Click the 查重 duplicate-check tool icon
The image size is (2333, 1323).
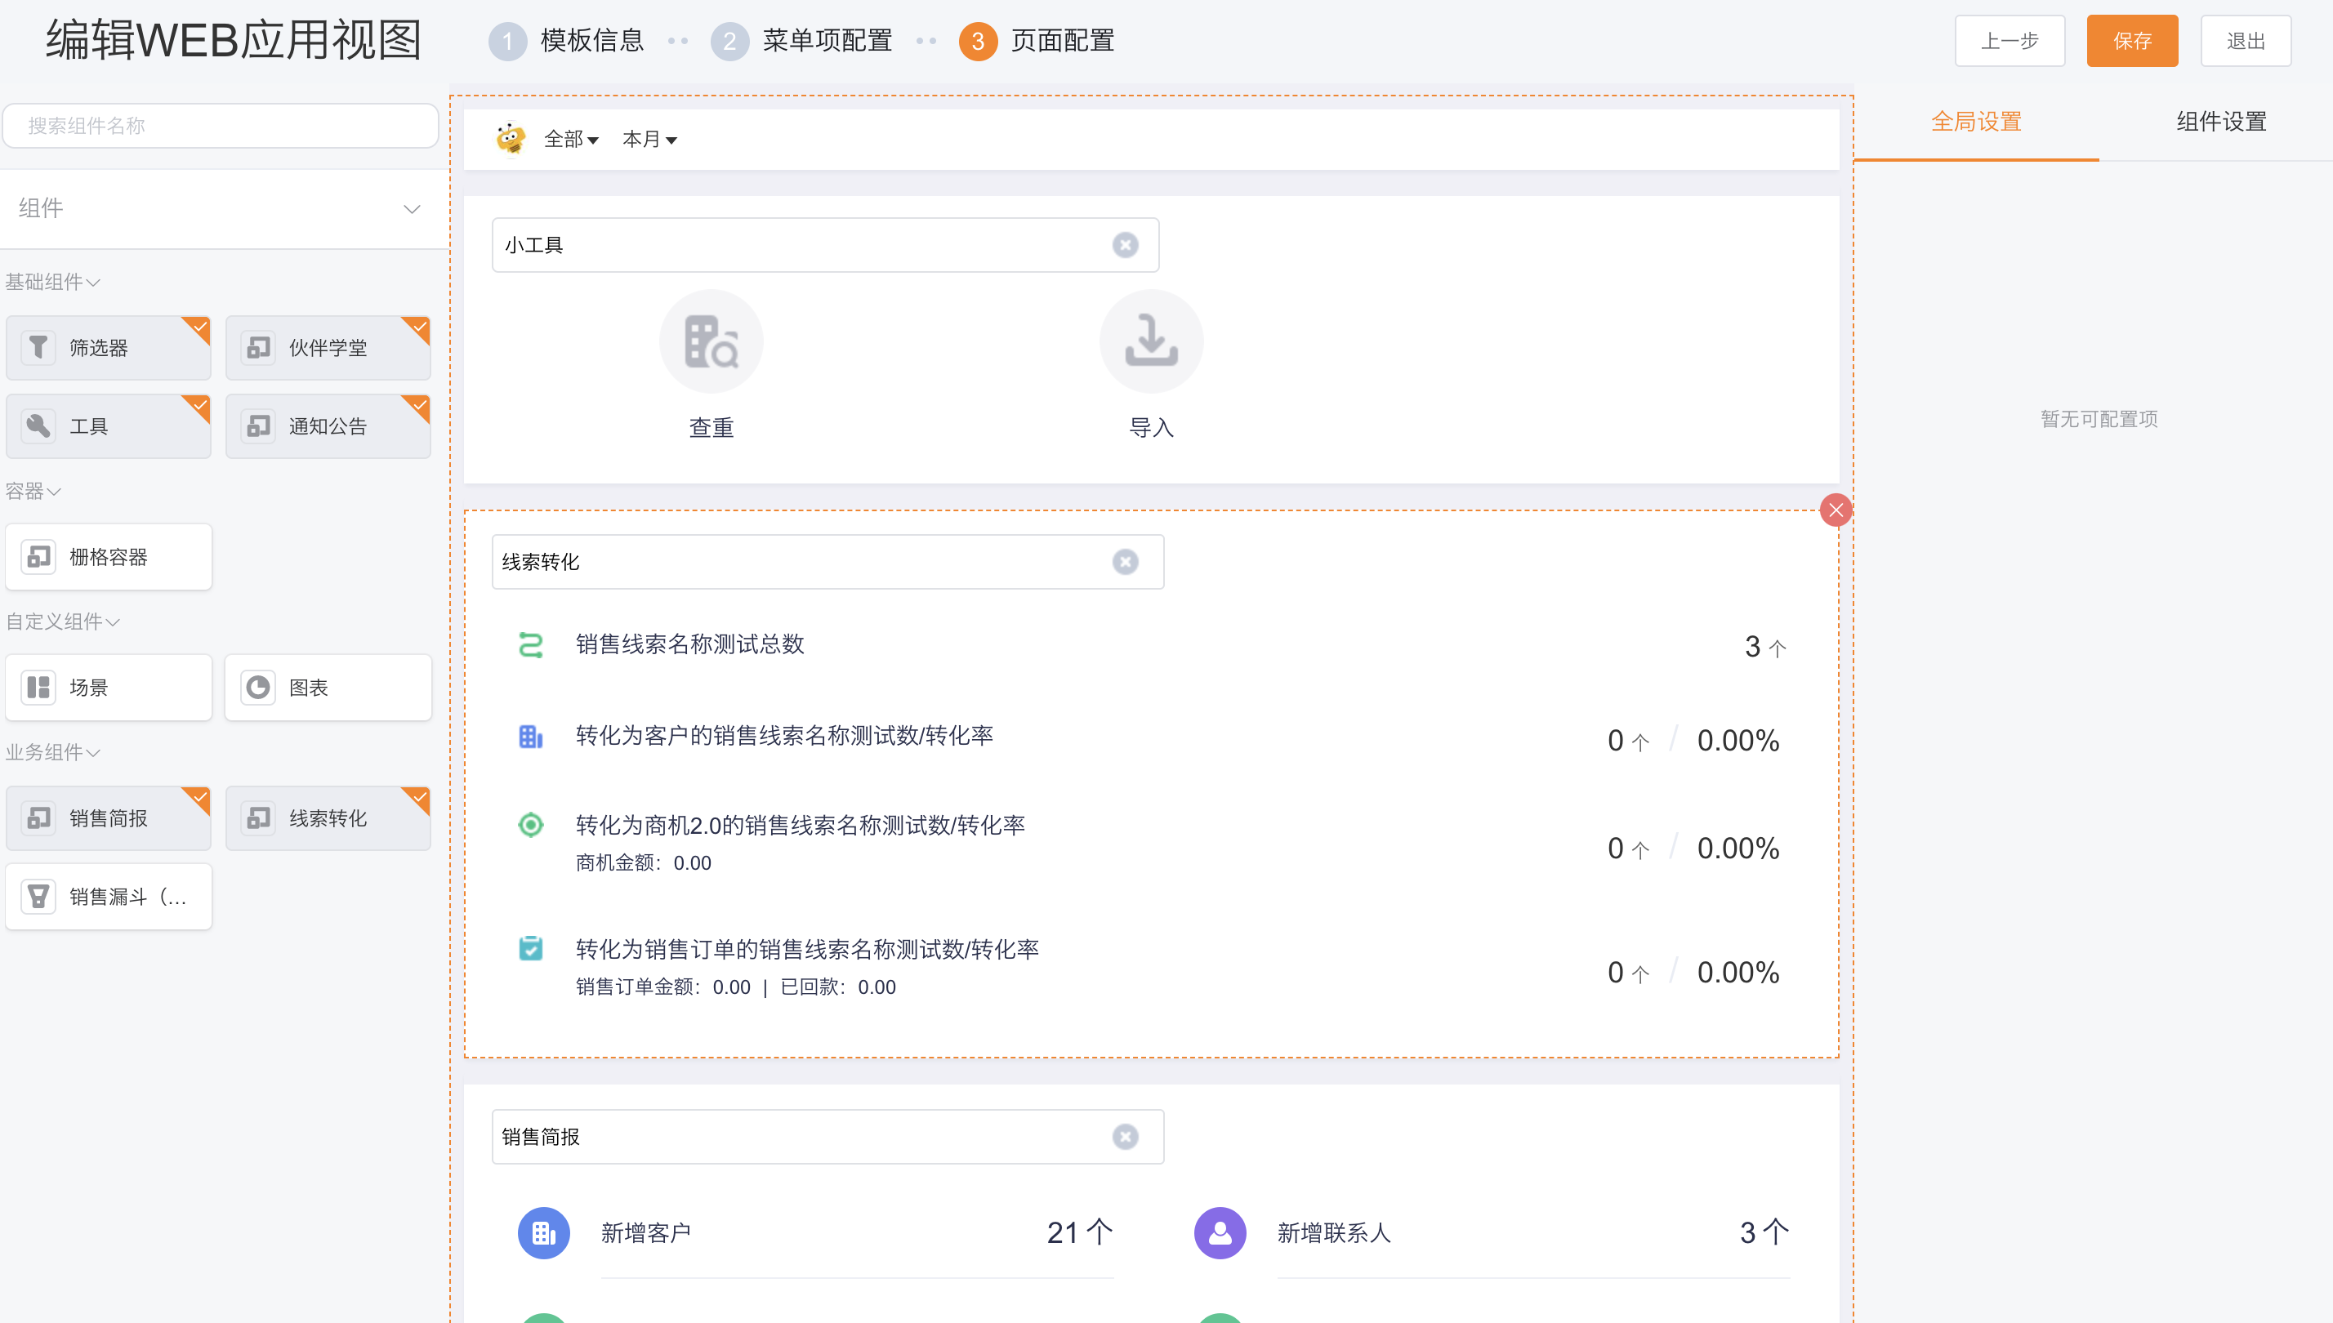711,341
